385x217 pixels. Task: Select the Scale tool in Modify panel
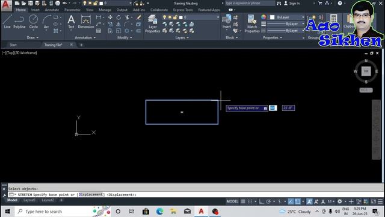point(119,31)
